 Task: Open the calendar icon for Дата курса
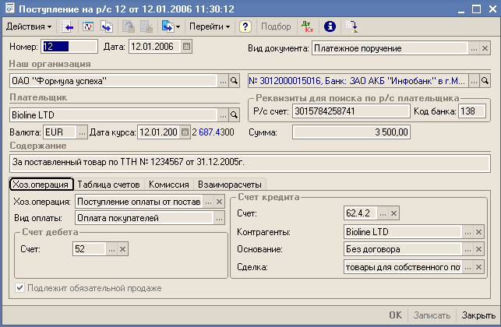(185, 132)
